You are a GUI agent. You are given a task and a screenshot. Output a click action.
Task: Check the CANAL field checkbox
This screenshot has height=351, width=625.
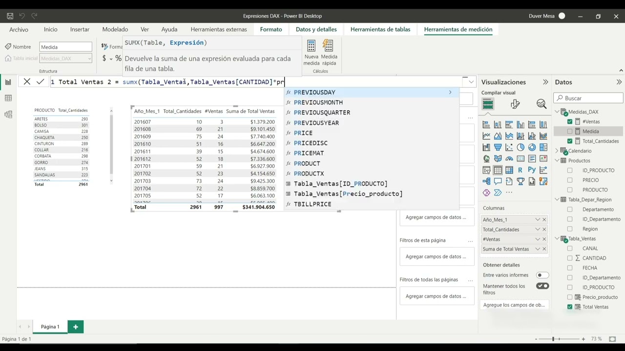click(x=570, y=248)
